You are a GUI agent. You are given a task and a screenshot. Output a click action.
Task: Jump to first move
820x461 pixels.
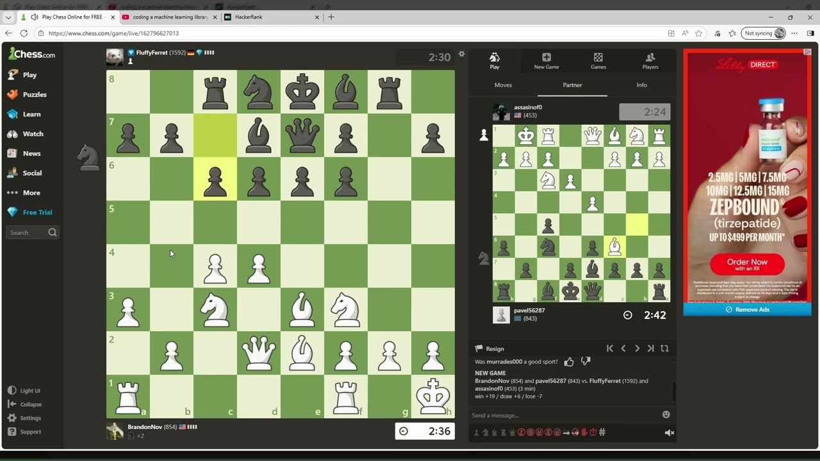click(x=610, y=348)
